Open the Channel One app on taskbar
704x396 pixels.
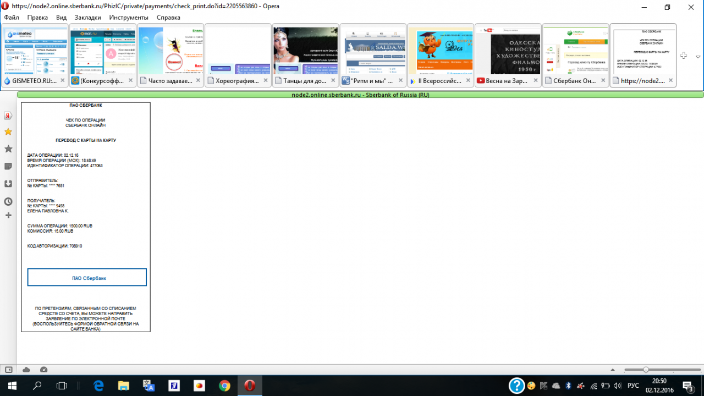(174, 386)
